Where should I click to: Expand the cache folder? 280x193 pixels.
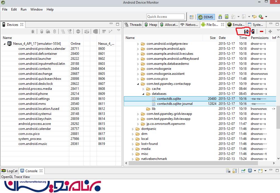[143, 89]
